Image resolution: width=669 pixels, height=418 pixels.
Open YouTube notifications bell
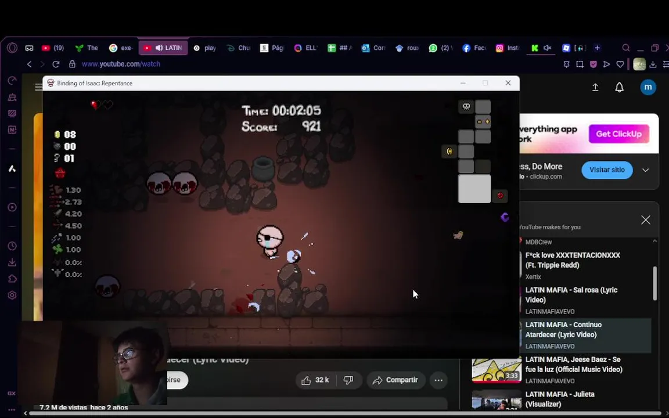pyautogui.click(x=619, y=88)
